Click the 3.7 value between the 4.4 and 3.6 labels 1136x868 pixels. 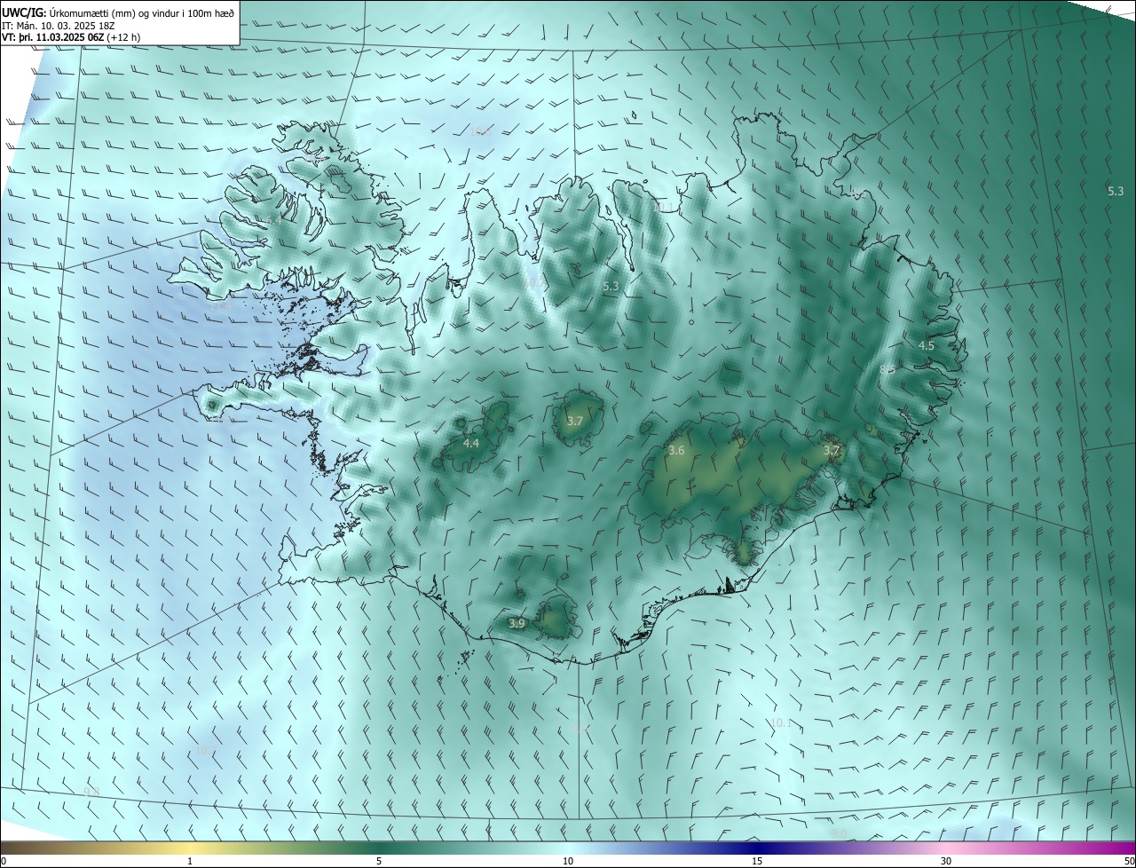tap(574, 421)
